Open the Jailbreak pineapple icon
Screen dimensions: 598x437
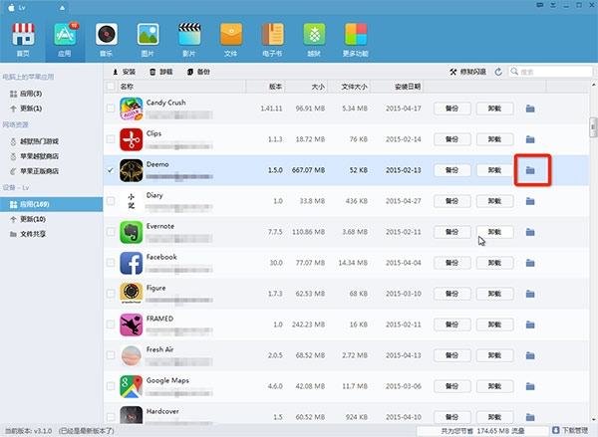coord(314,35)
